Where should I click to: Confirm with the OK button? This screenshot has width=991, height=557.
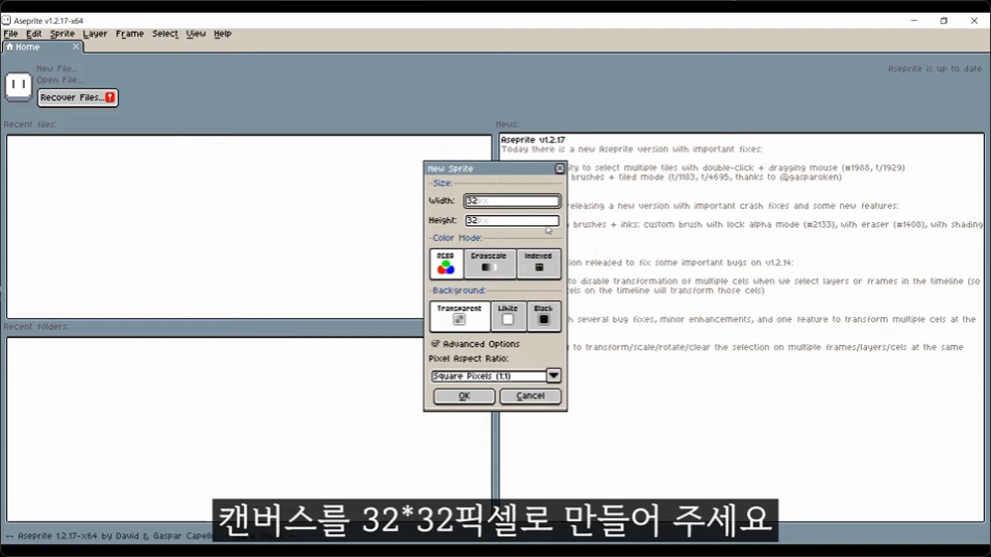click(464, 396)
